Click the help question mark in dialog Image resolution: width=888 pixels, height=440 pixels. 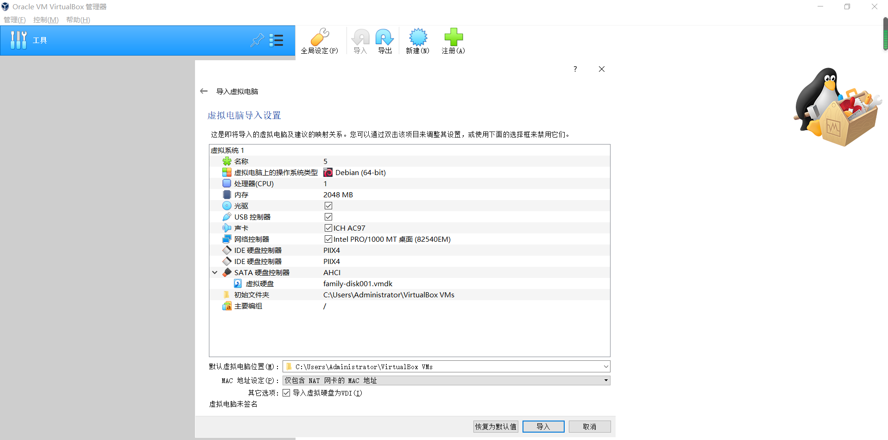[x=575, y=69]
